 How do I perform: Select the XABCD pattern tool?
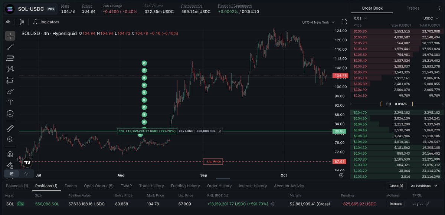coord(10,69)
